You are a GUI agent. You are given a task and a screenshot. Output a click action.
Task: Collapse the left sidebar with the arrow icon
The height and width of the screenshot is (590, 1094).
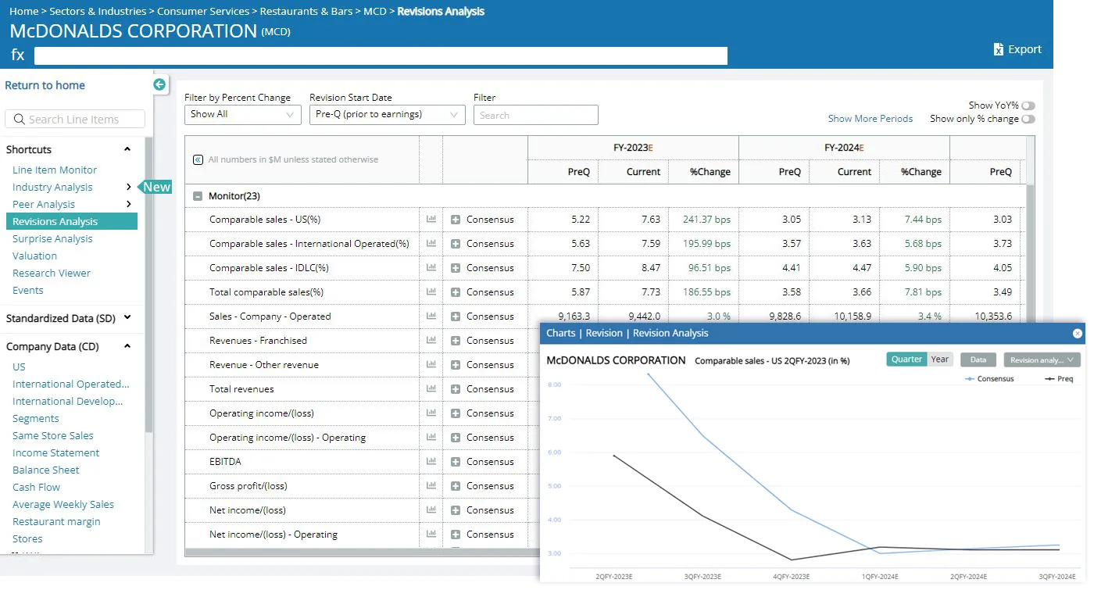pyautogui.click(x=159, y=84)
